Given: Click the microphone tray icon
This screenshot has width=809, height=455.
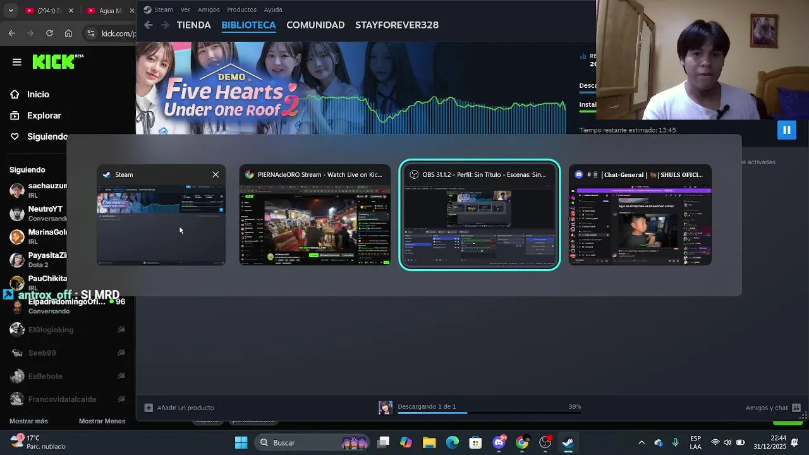Looking at the screenshot, I should [x=676, y=442].
